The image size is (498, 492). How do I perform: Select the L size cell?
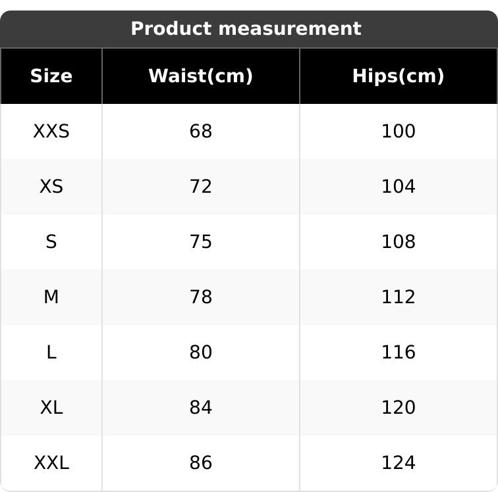[51, 353]
